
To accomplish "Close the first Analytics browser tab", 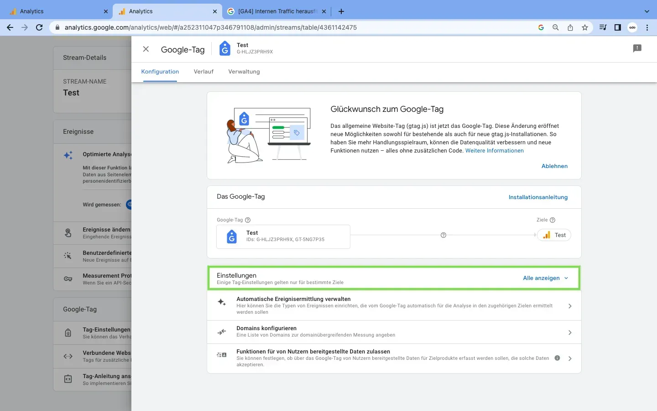I will [x=106, y=11].
